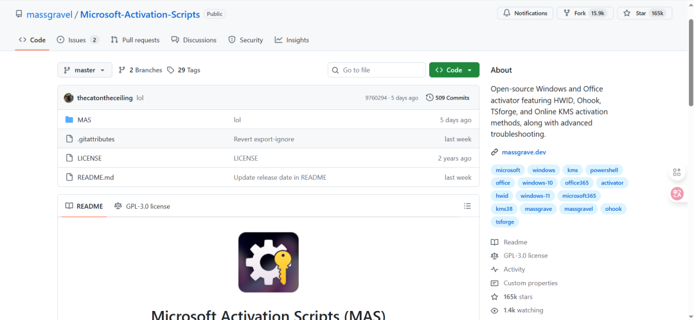Open the 'Revert export-ignore' commit message

[x=264, y=139]
